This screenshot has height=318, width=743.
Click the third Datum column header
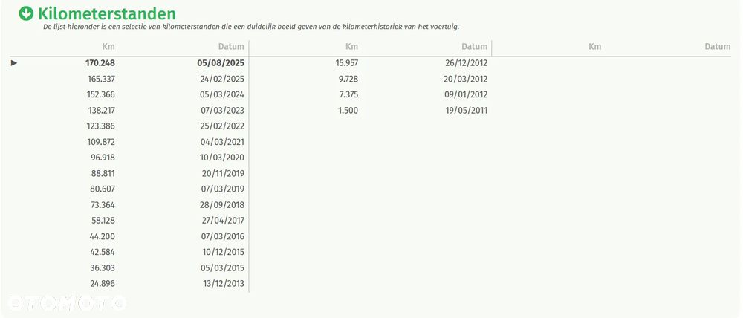pyautogui.click(x=718, y=47)
